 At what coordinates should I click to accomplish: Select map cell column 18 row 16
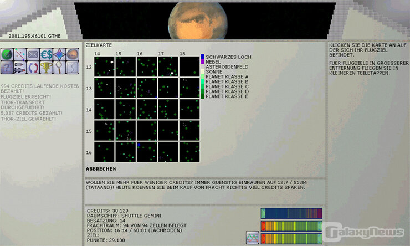189,152
